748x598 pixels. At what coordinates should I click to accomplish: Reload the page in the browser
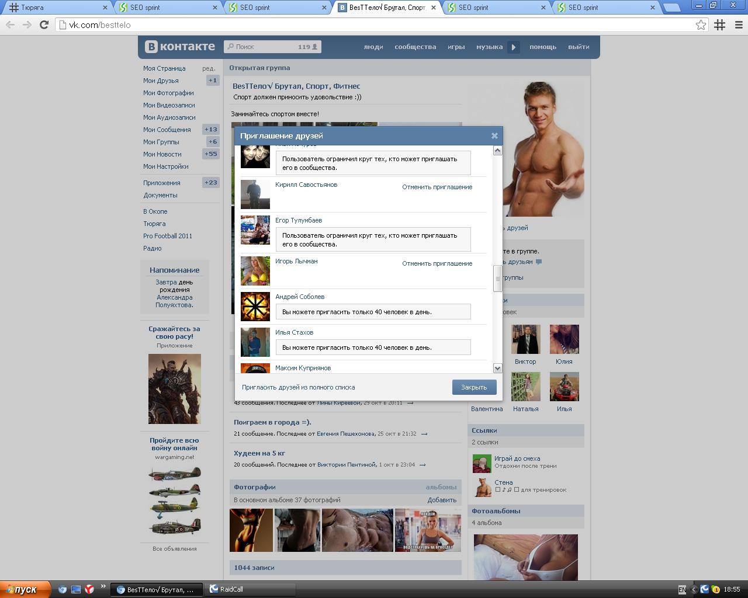point(43,25)
